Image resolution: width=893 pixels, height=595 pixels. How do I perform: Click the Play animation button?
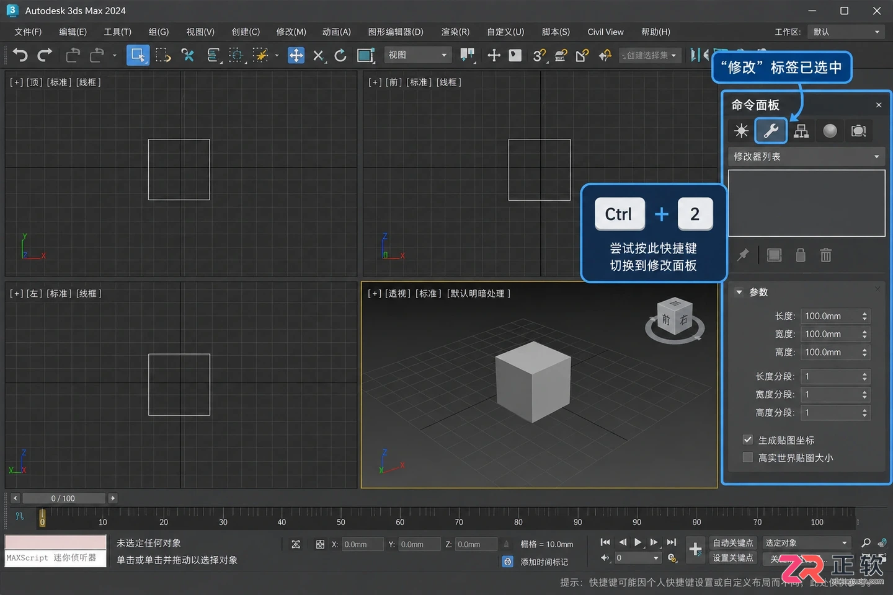(x=638, y=542)
